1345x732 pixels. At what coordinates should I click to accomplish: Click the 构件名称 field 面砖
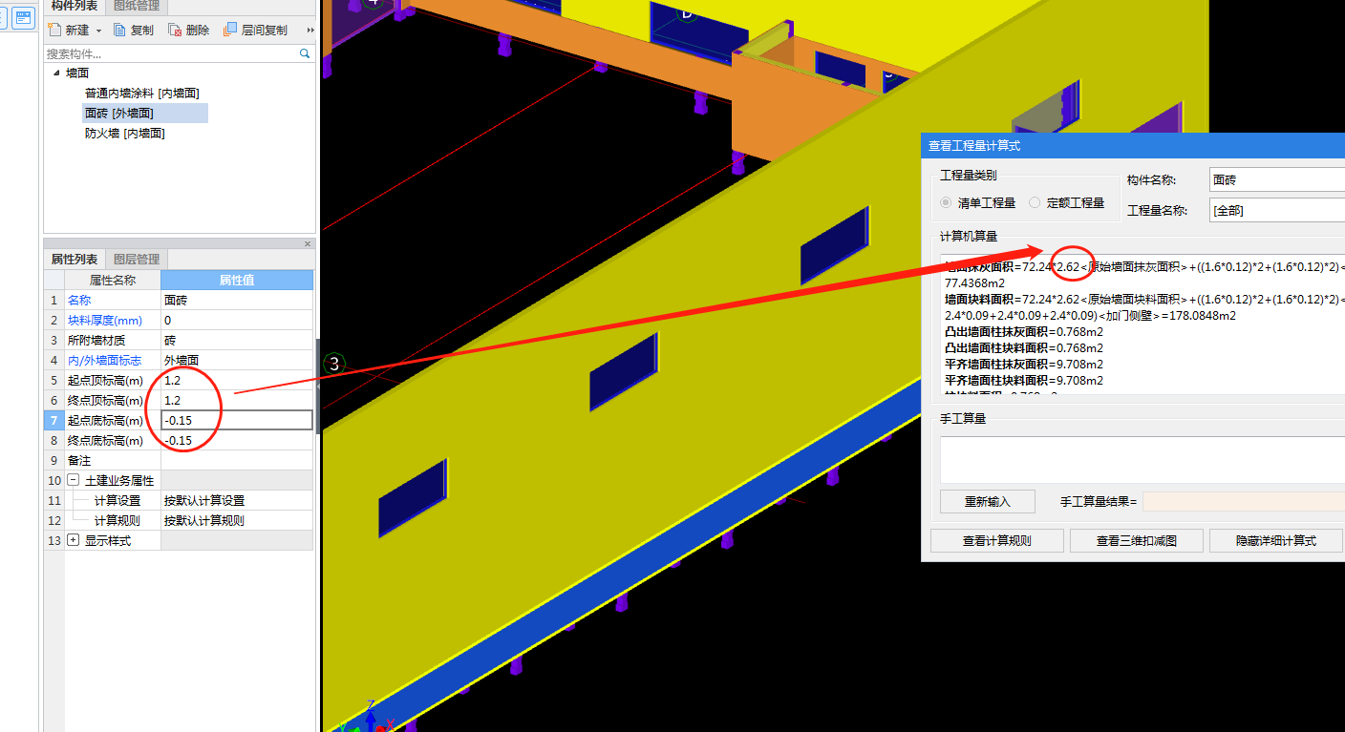pyautogui.click(x=1276, y=179)
